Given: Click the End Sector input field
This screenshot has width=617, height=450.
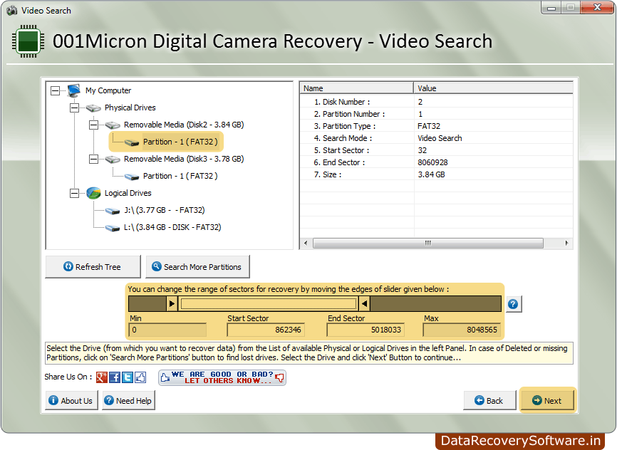Looking at the screenshot, I should tap(365, 330).
